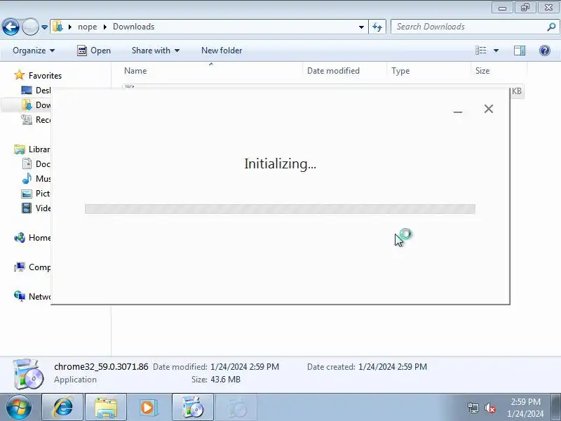
Task: Click the blue Help question mark icon
Action: [x=545, y=51]
